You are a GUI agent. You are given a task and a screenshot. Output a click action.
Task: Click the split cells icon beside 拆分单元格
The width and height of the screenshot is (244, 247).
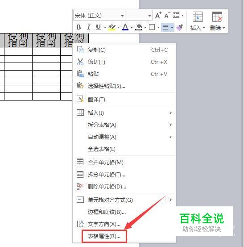point(80,174)
